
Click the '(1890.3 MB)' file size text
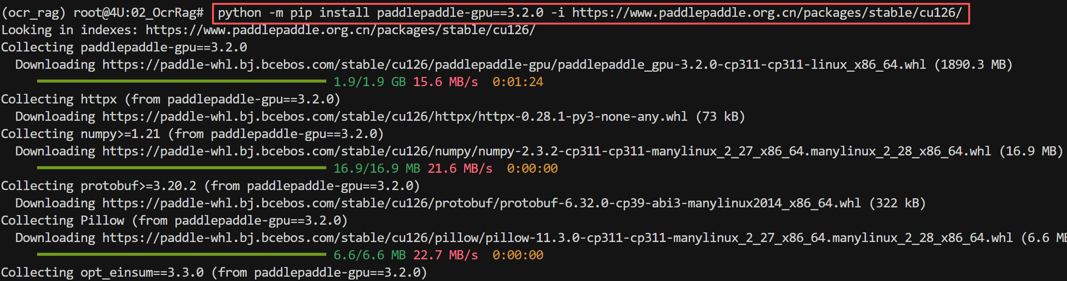pos(974,65)
